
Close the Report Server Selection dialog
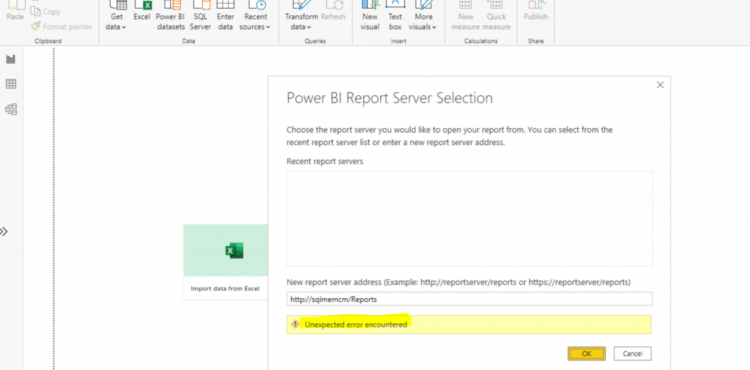(660, 85)
